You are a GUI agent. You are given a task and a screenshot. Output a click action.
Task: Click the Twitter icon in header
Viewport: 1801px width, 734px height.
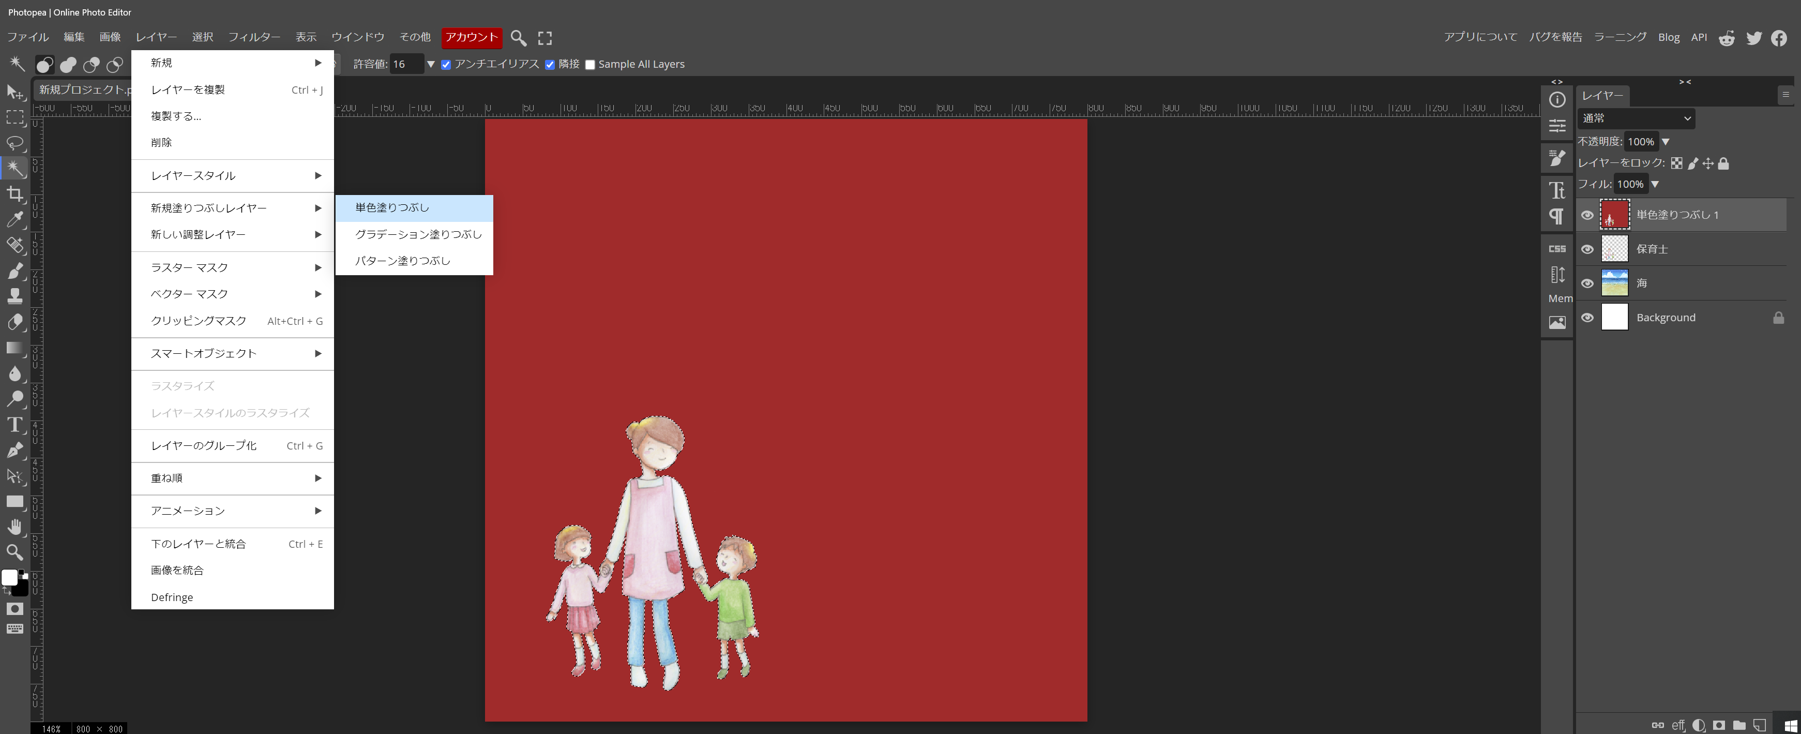[1753, 38]
